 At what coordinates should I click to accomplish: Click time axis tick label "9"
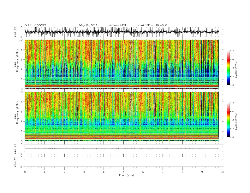click(202, 172)
